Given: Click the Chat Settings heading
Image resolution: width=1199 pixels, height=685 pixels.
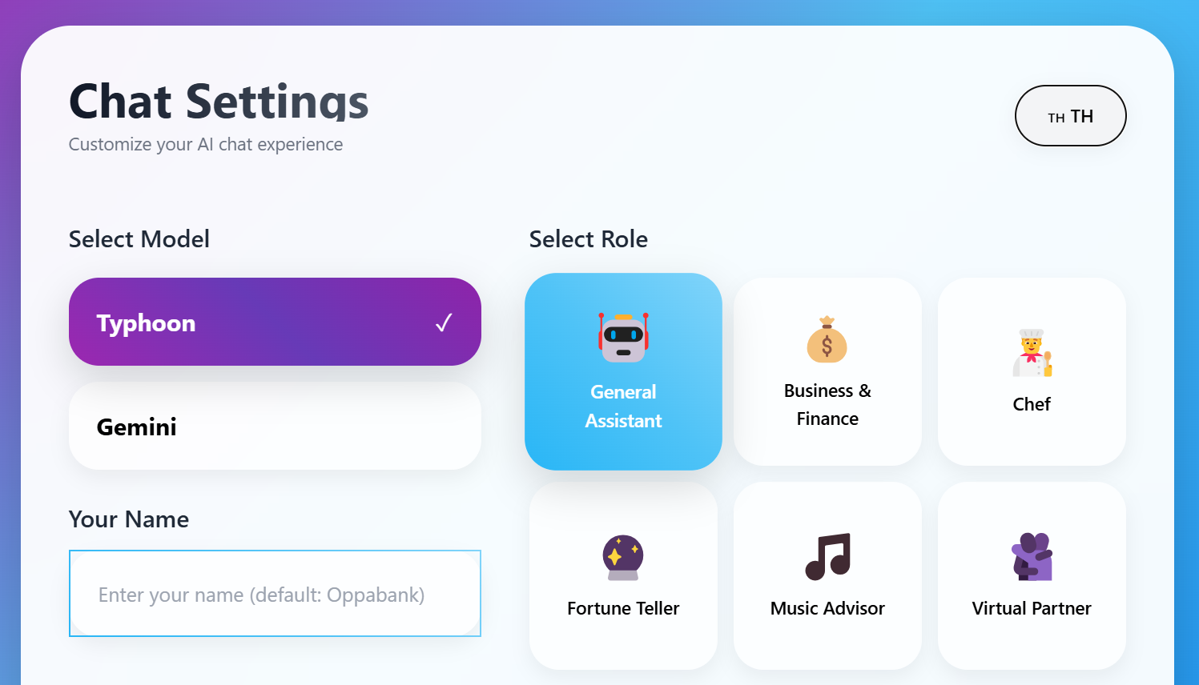Looking at the screenshot, I should [219, 102].
